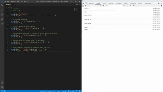The width and height of the screenshot is (163, 92).
Task: Click EXAMPLE 1 text in console output
Action: [87, 8]
